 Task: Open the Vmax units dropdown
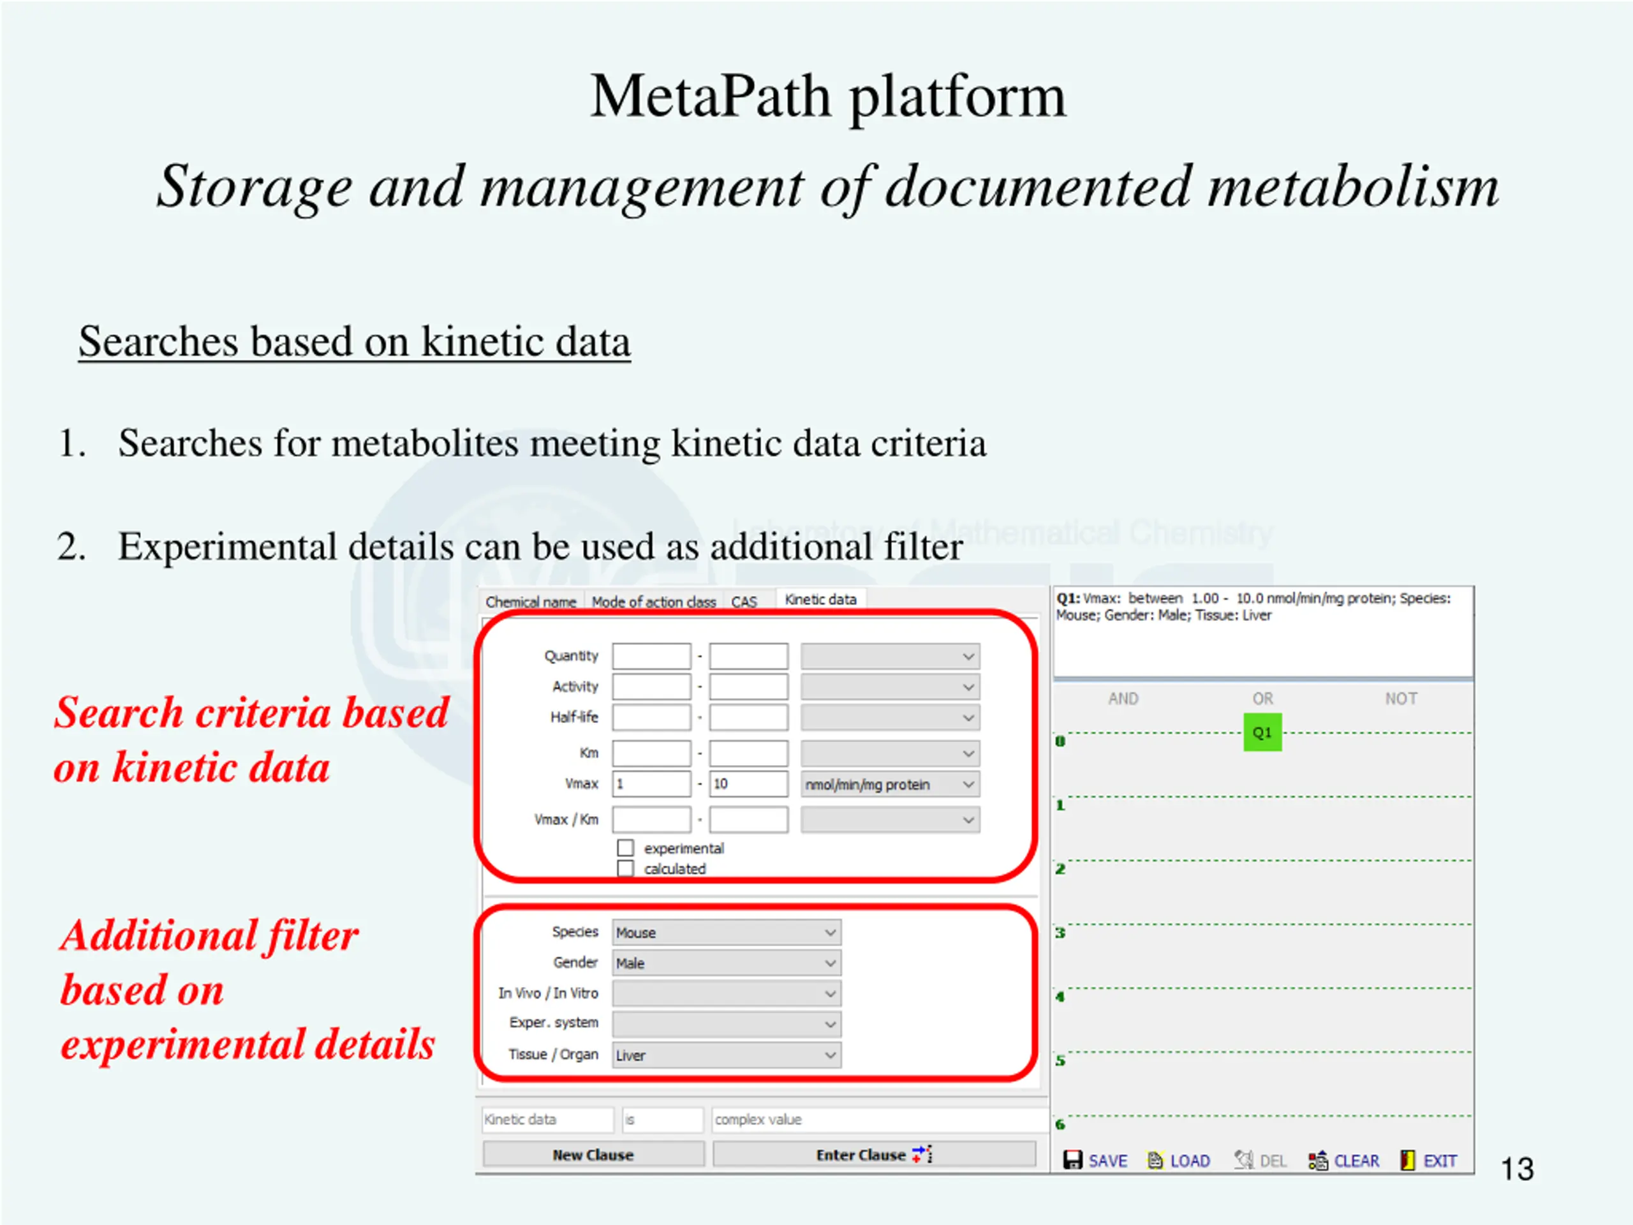click(x=890, y=784)
